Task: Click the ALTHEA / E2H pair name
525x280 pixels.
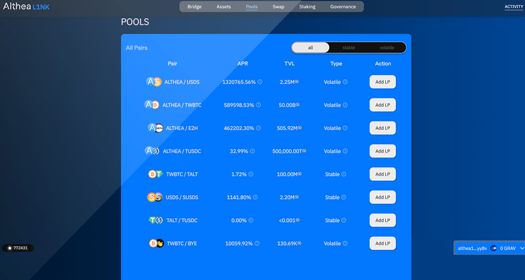Action: coord(182,128)
